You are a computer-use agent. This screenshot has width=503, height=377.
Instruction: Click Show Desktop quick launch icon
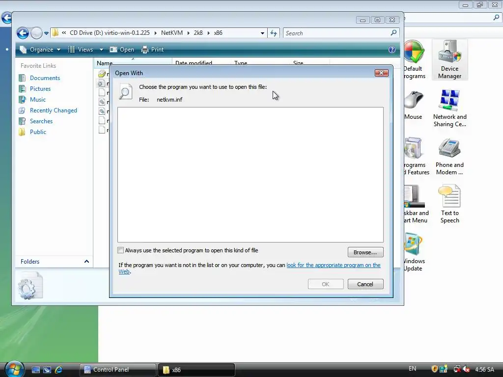click(35, 370)
